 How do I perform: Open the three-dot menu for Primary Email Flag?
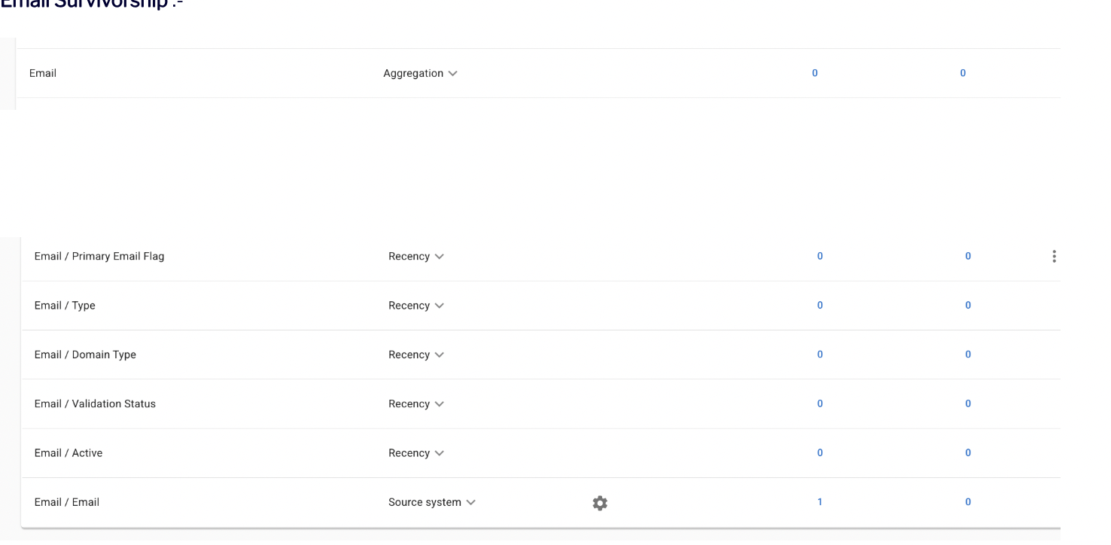click(x=1054, y=257)
